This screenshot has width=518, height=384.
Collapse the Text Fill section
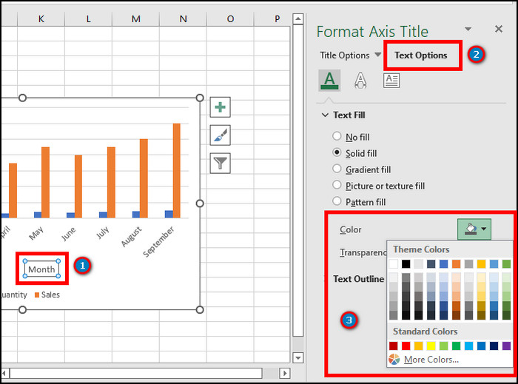click(x=325, y=115)
